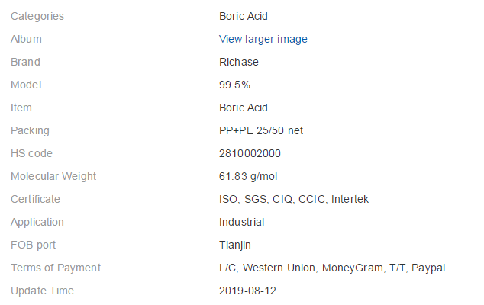Click the HS code value 2810002000
This screenshot has height=305, width=484.
(x=250, y=153)
